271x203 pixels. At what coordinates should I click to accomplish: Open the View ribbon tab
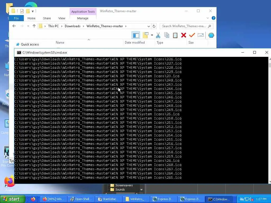coord(62,18)
